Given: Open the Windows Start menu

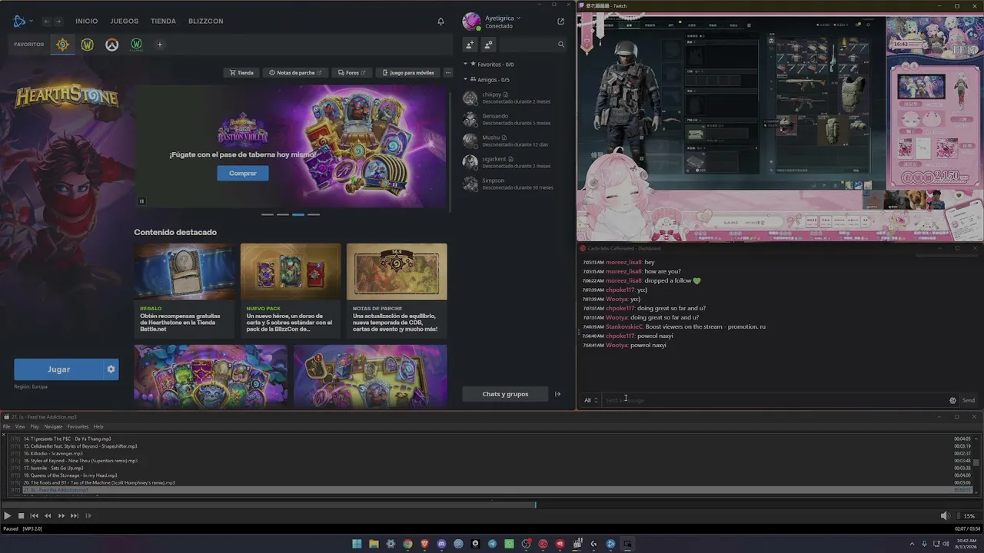Looking at the screenshot, I should (x=357, y=544).
